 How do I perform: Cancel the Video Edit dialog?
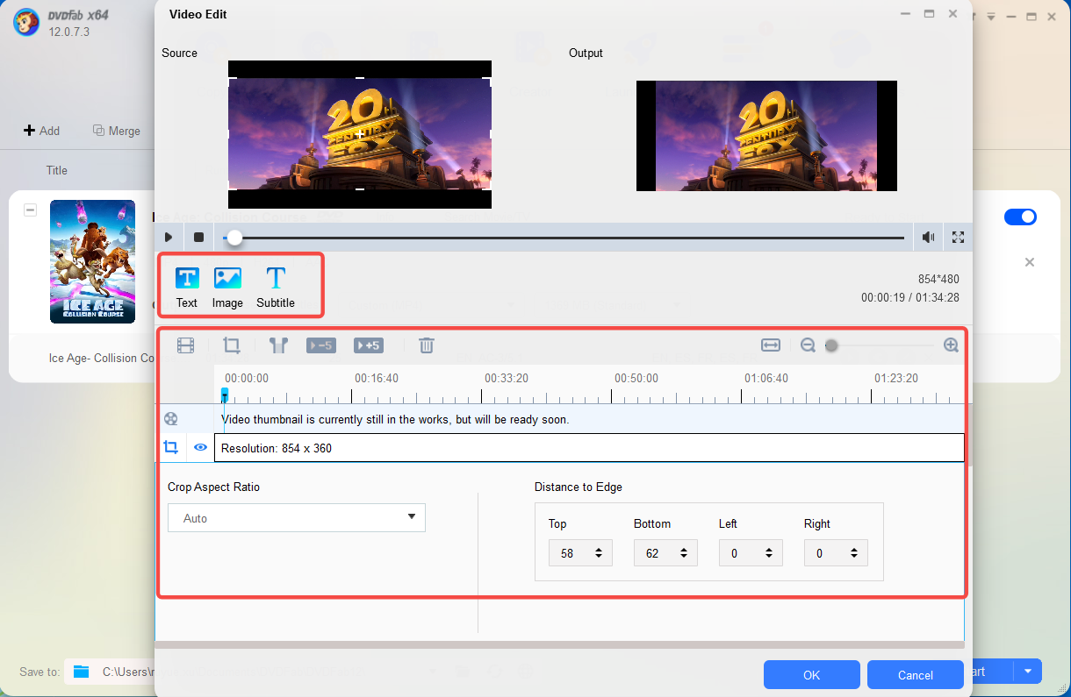coord(915,675)
